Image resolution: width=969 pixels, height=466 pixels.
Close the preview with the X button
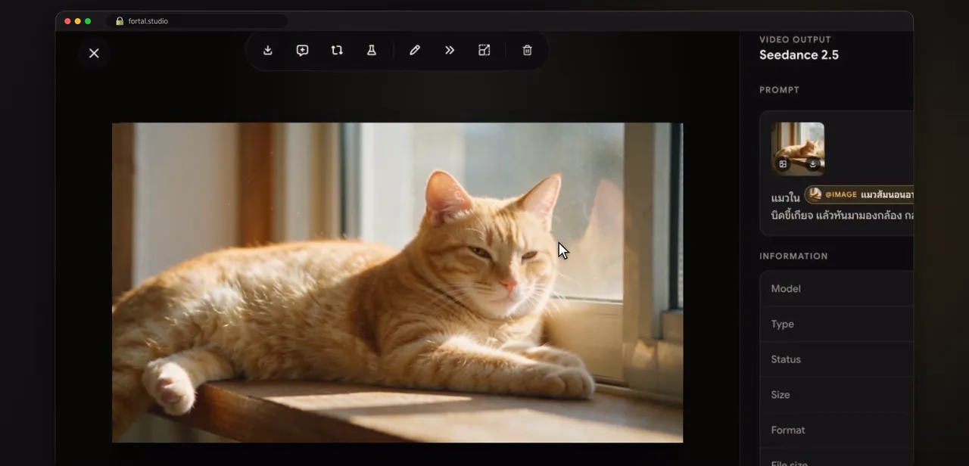pos(94,53)
